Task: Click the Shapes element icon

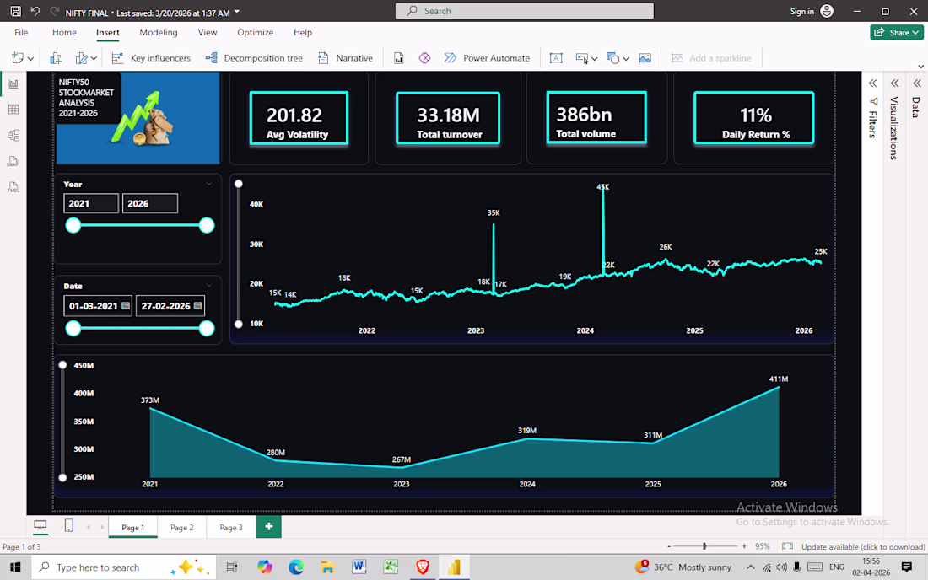Action: [613, 58]
